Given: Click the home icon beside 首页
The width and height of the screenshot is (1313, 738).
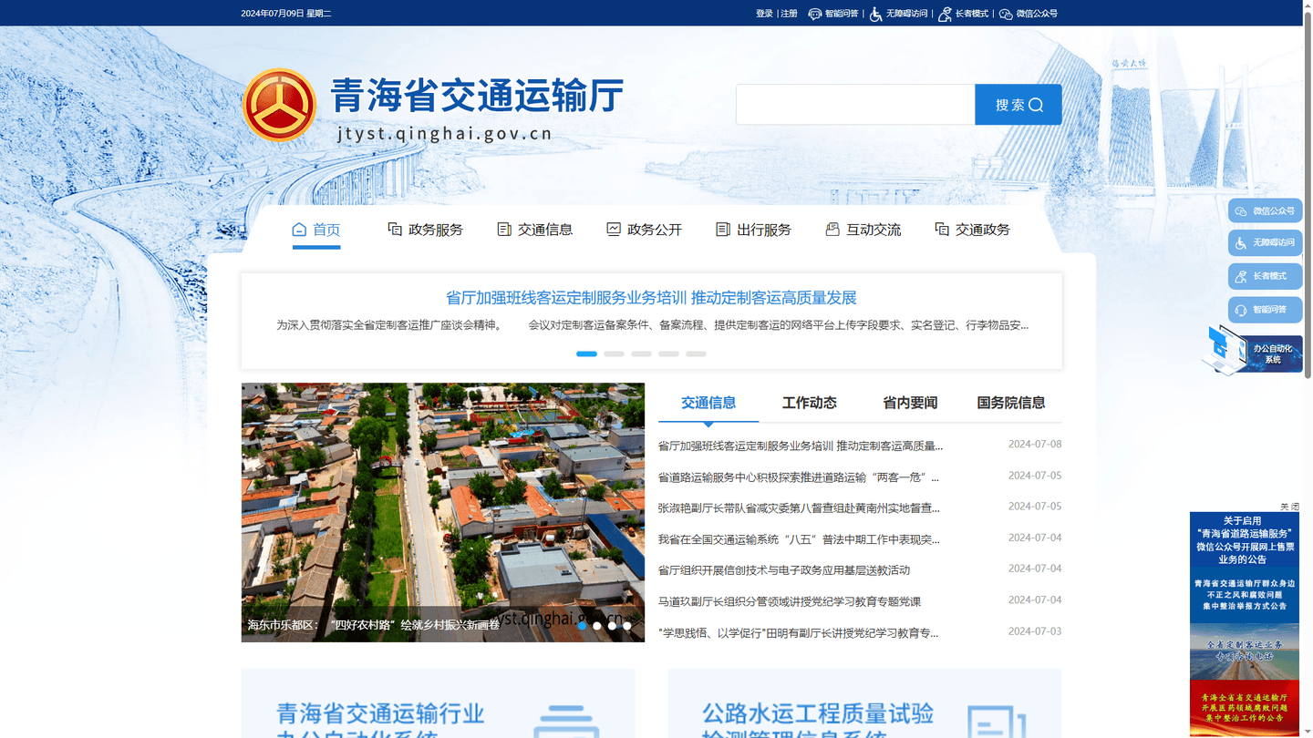Looking at the screenshot, I should click(299, 229).
